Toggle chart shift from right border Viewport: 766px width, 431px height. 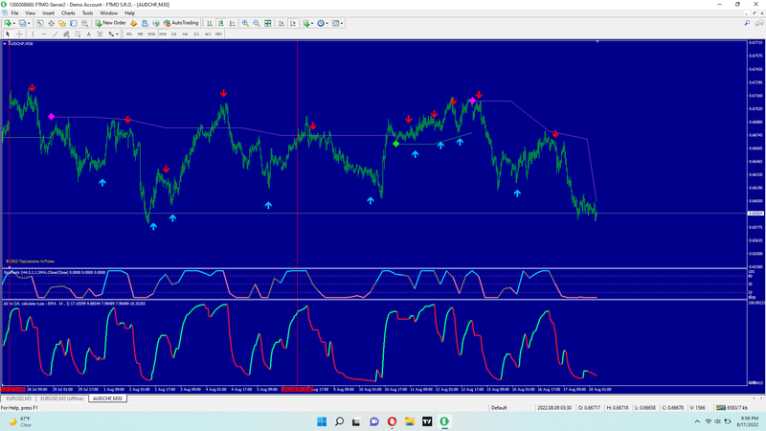pos(293,23)
